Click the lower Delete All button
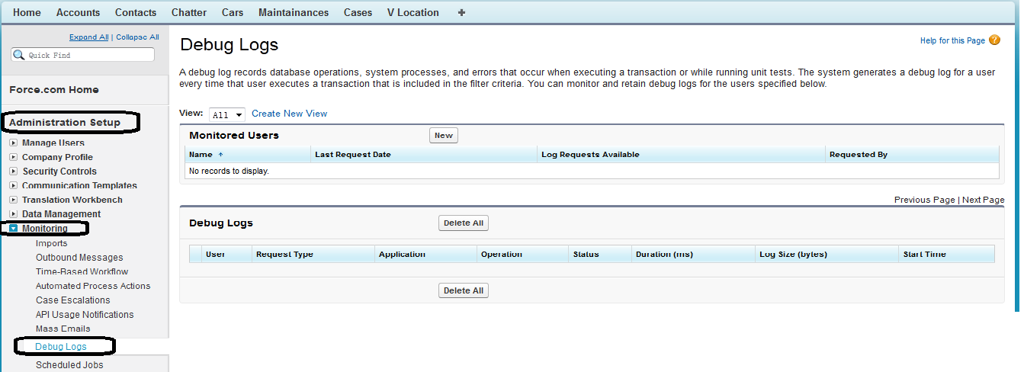The image size is (1024, 372). (x=464, y=290)
